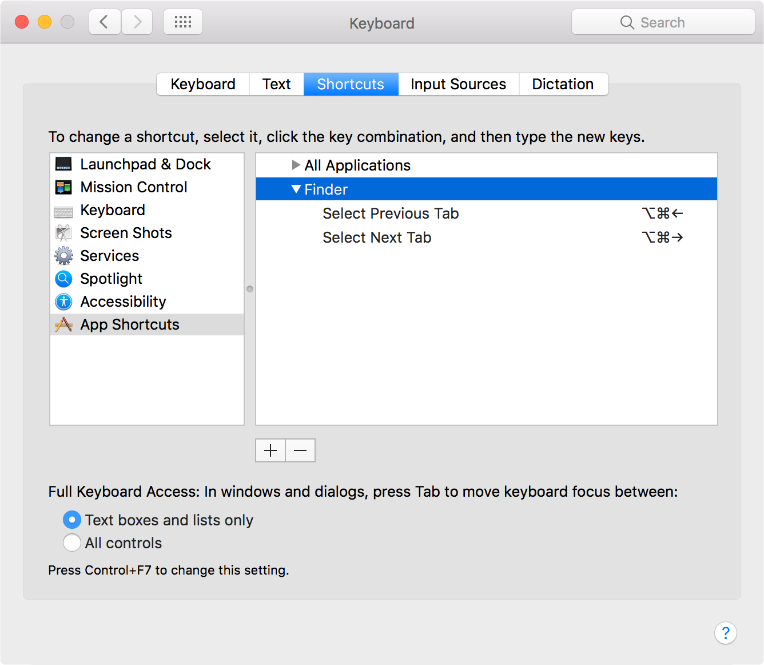Screen dimensions: 764x665
Task: Select the Services gear icon
Action: tap(63, 256)
